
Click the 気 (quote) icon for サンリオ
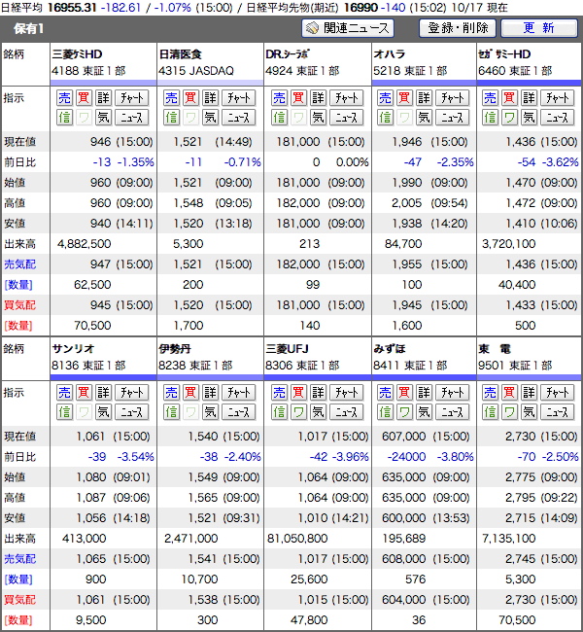point(103,412)
